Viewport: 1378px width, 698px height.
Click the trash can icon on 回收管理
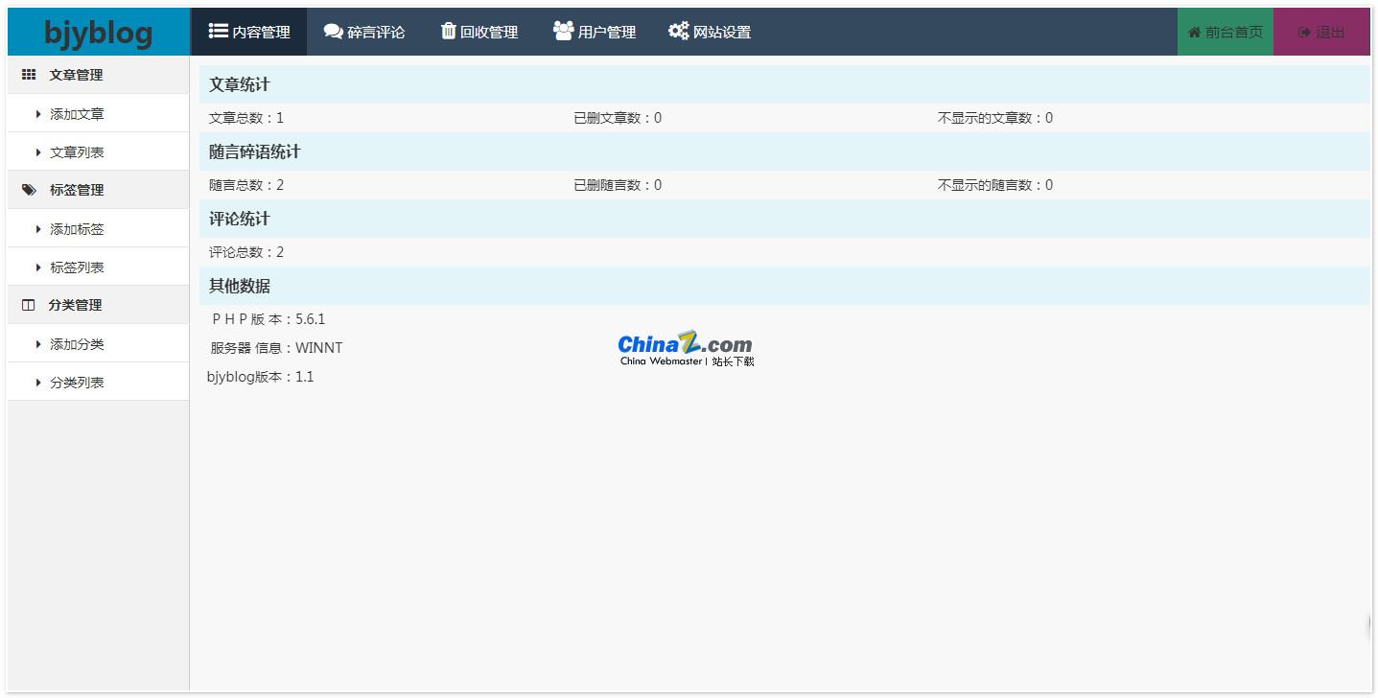[x=447, y=30]
